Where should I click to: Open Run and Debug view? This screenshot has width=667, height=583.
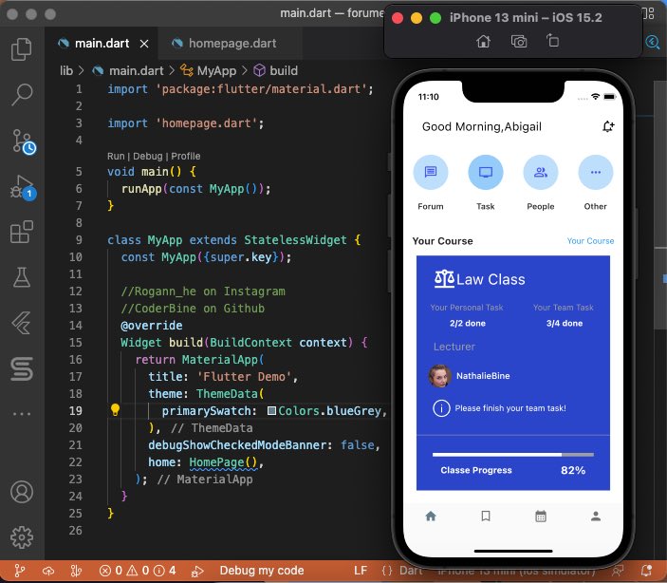(x=23, y=188)
